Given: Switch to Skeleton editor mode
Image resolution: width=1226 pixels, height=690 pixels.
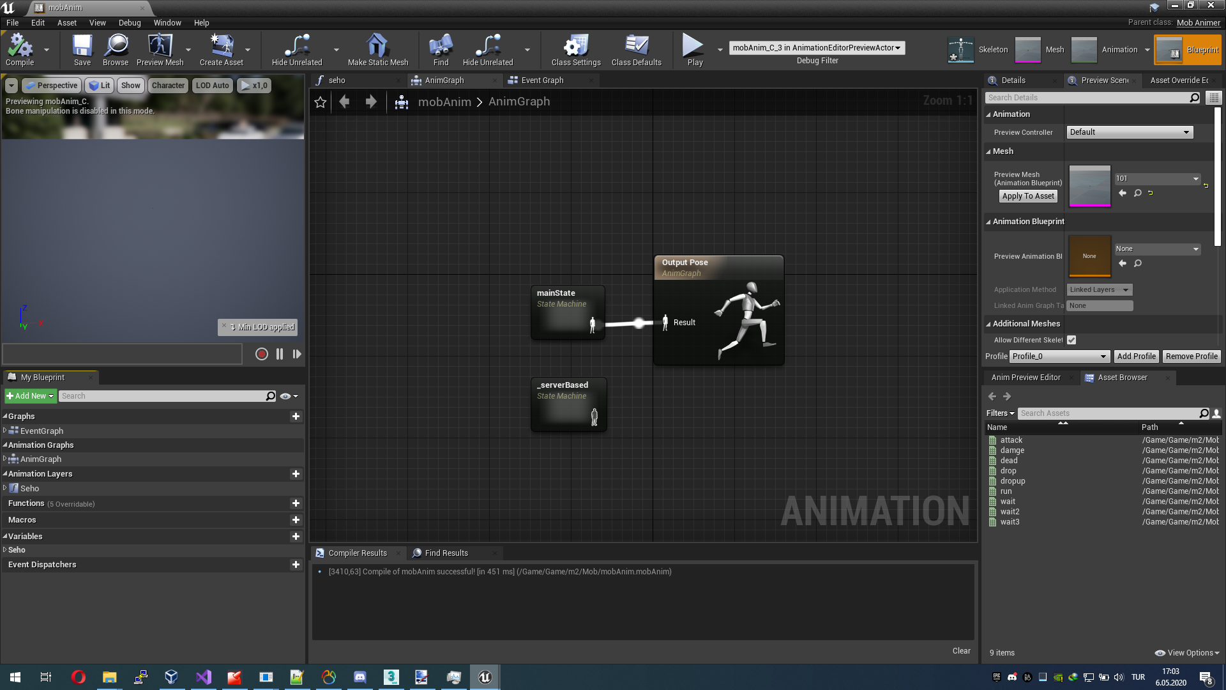Looking at the screenshot, I should 978,49.
